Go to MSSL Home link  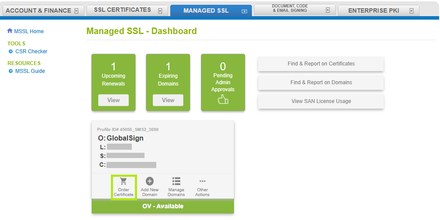tap(29, 31)
